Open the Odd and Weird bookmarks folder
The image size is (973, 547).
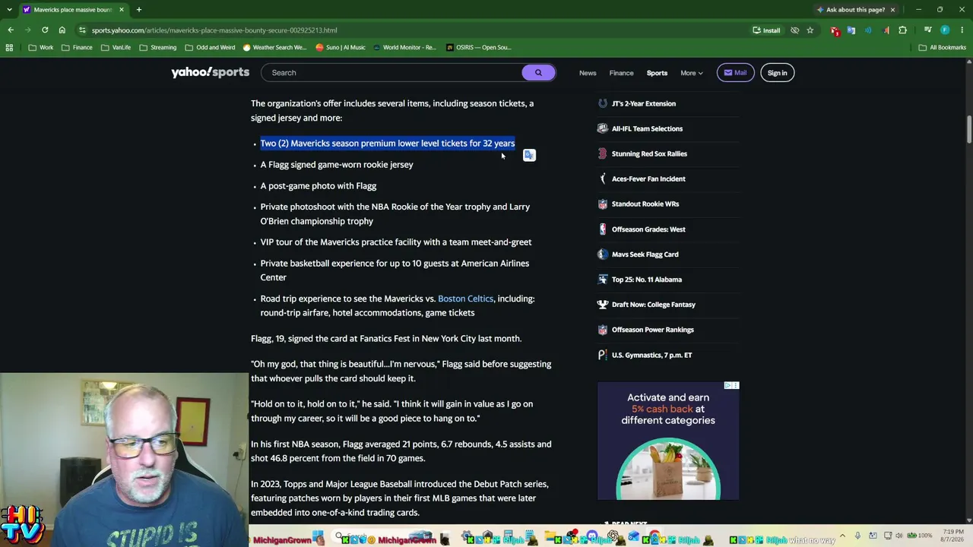coord(210,47)
